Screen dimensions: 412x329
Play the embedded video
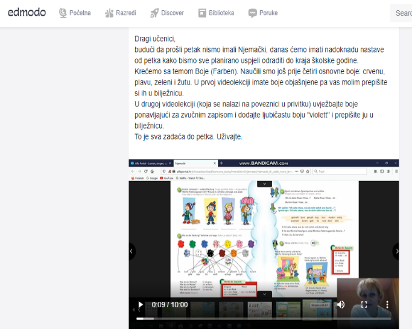(x=141, y=304)
